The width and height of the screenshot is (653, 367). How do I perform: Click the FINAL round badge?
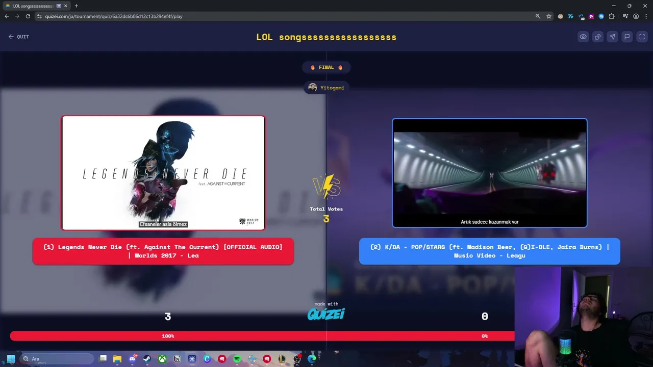(326, 67)
